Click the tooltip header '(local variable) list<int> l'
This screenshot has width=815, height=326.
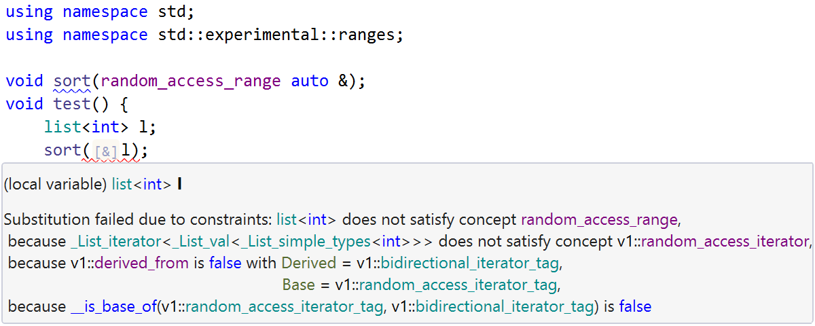tap(92, 184)
